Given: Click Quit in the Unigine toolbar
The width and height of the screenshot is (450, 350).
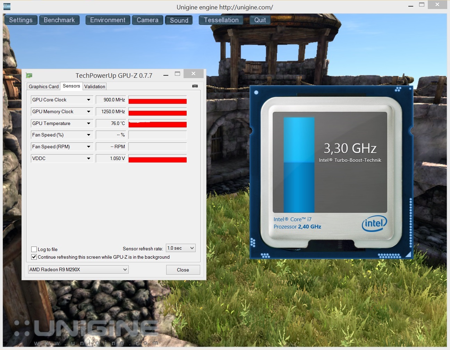Looking at the screenshot, I should click(x=260, y=20).
